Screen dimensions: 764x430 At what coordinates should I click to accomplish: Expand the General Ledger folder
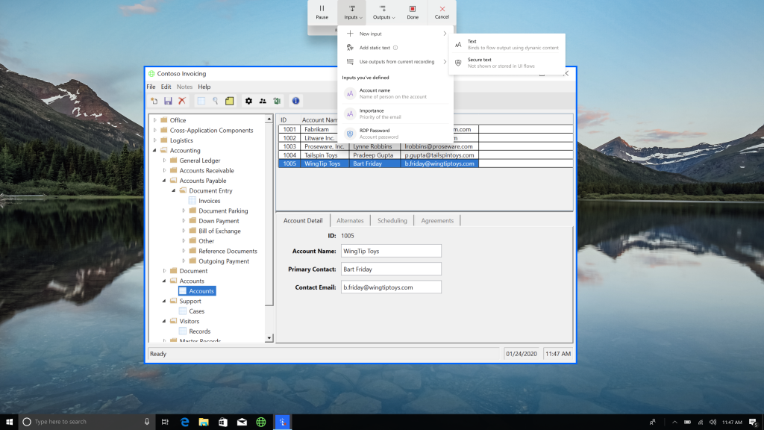point(165,161)
